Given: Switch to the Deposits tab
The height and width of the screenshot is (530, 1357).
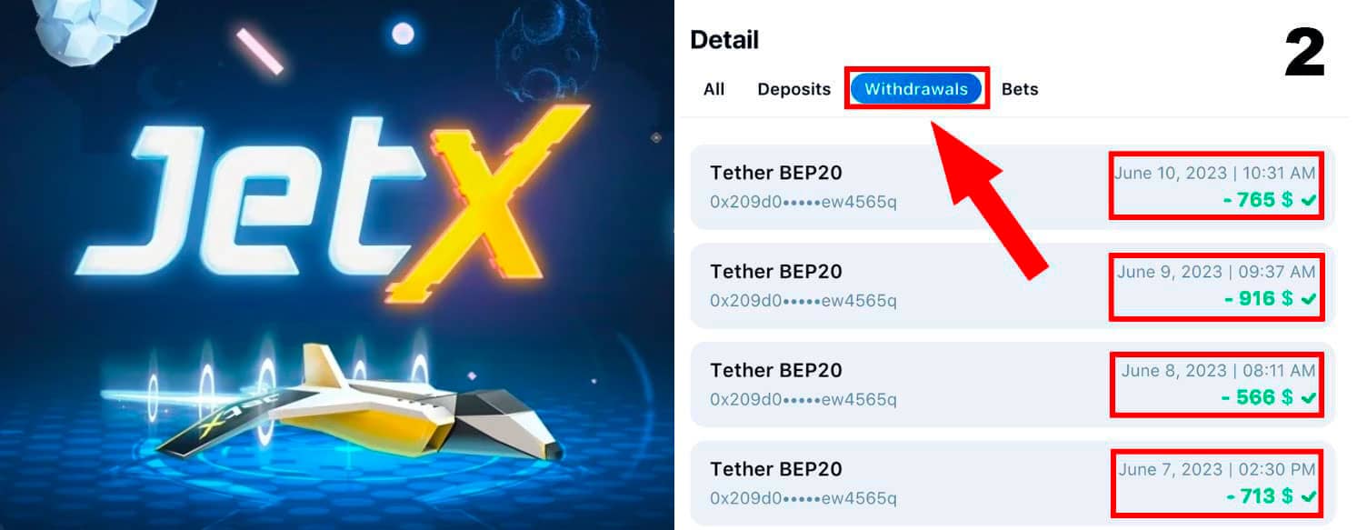Looking at the screenshot, I should pos(794,89).
